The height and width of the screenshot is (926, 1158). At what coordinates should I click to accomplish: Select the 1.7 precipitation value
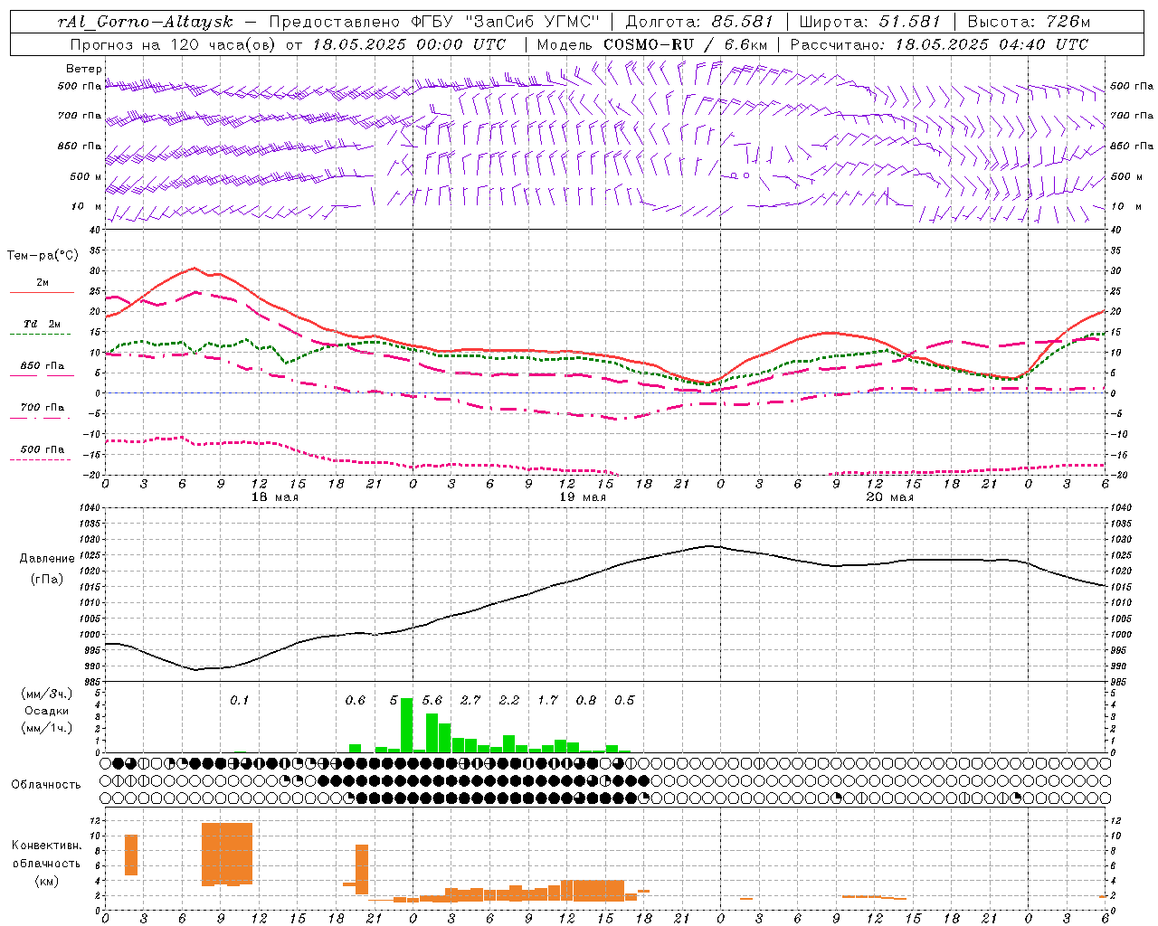click(547, 700)
